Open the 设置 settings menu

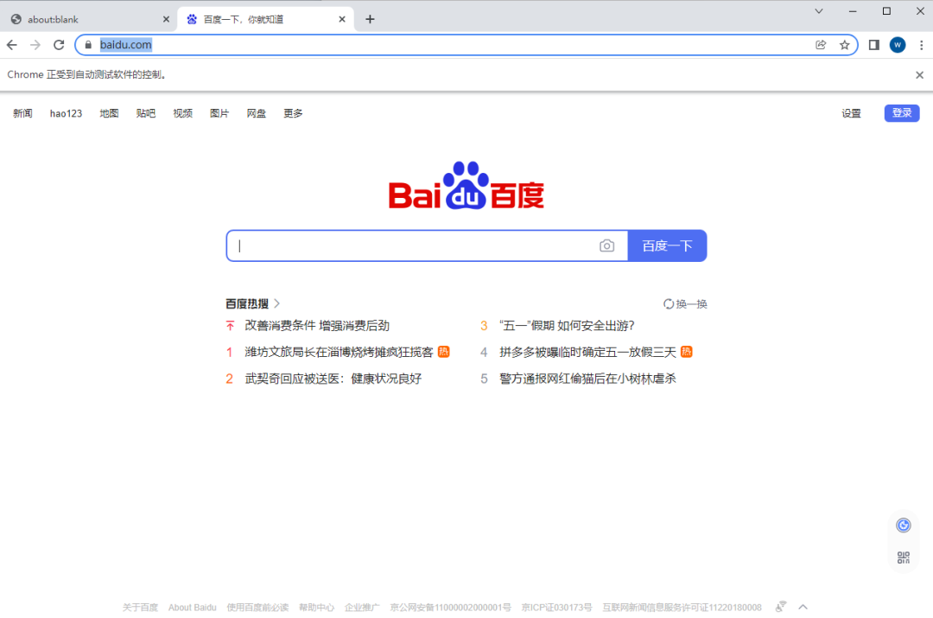[x=851, y=113]
